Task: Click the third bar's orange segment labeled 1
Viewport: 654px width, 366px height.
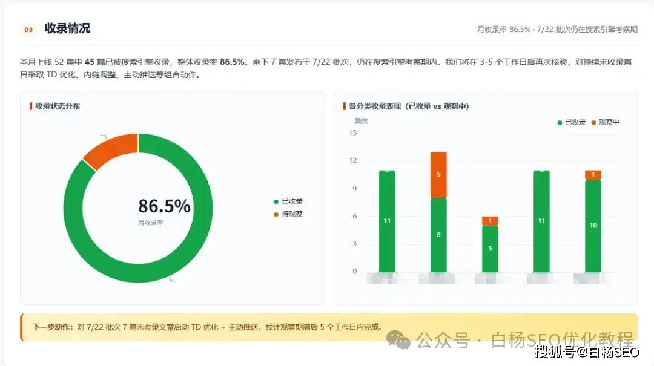Action: [490, 221]
